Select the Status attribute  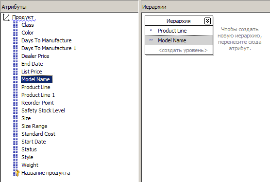click(29, 149)
